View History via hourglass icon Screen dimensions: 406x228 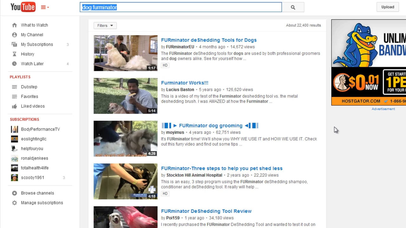coord(28,54)
